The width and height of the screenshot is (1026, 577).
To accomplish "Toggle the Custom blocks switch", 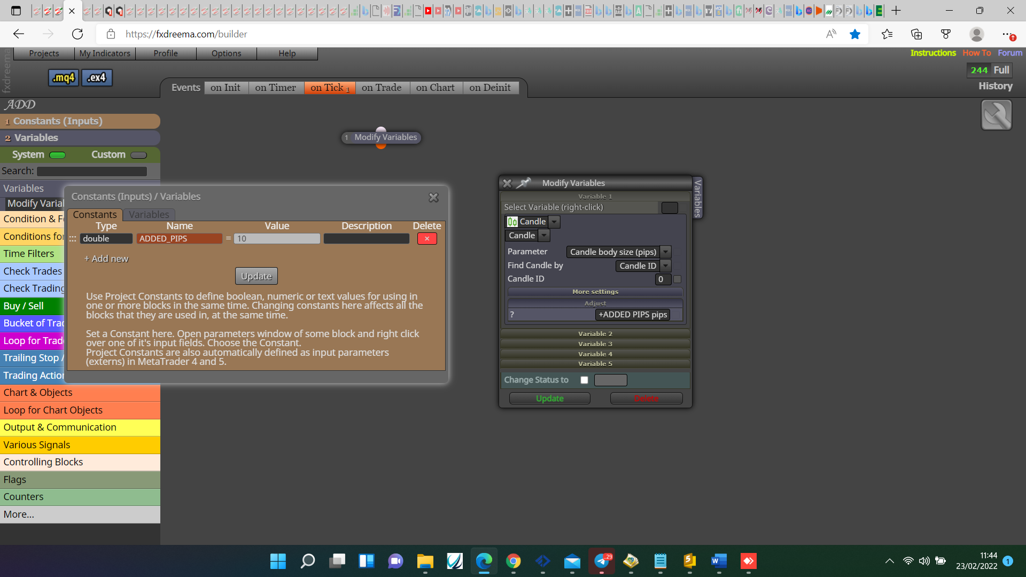I will click(138, 155).
